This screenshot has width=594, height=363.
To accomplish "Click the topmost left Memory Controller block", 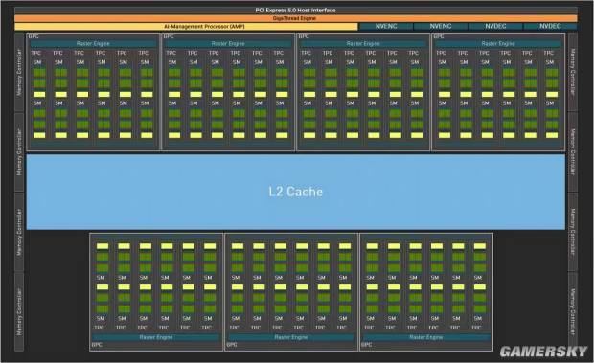I will click(x=19, y=72).
